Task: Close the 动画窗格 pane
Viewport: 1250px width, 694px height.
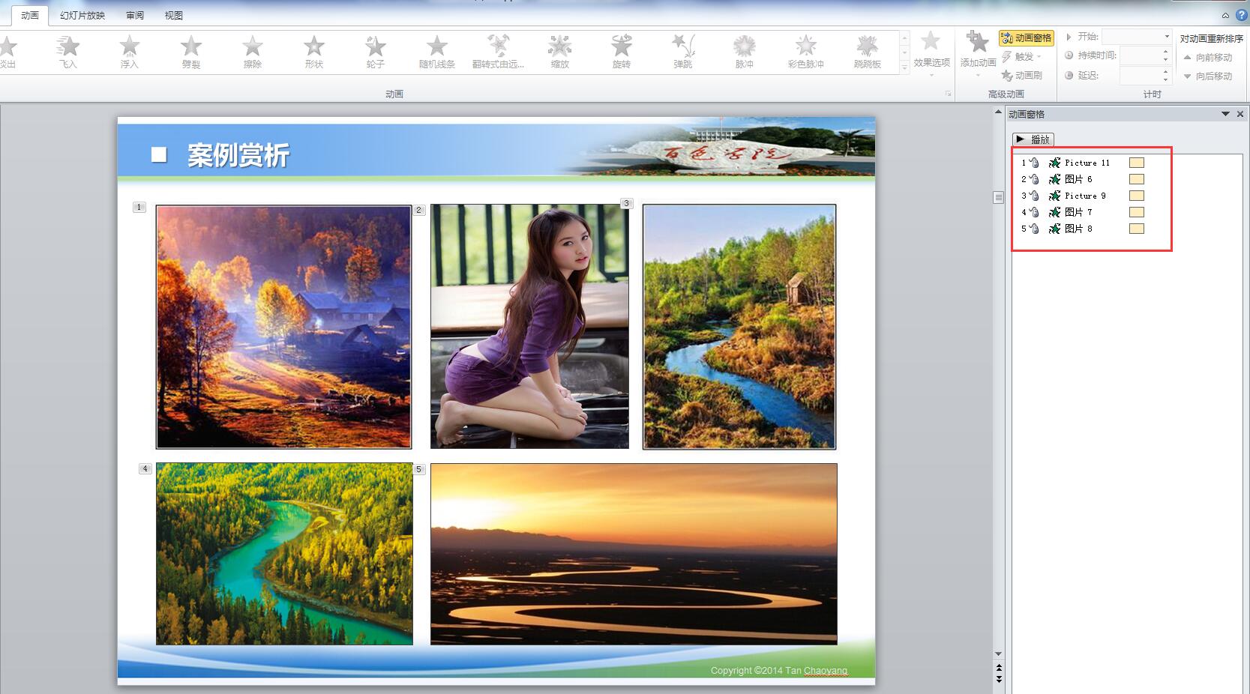Action: [1240, 114]
